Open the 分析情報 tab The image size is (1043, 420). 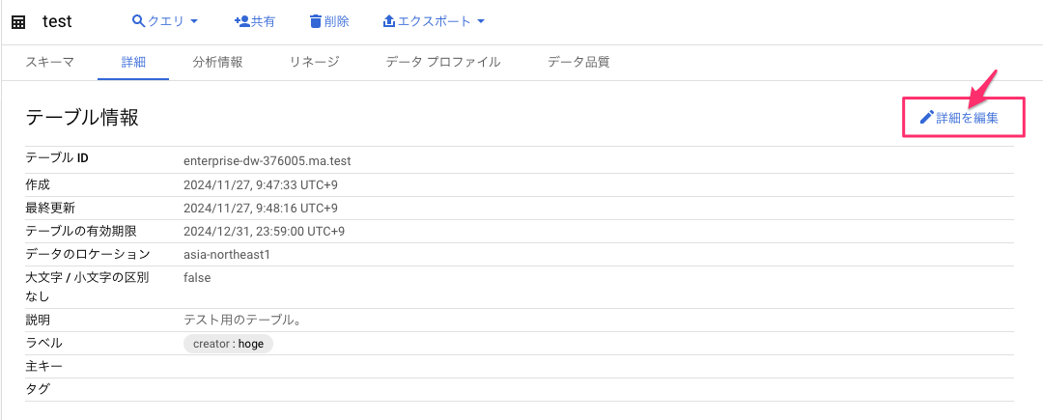pyautogui.click(x=217, y=62)
